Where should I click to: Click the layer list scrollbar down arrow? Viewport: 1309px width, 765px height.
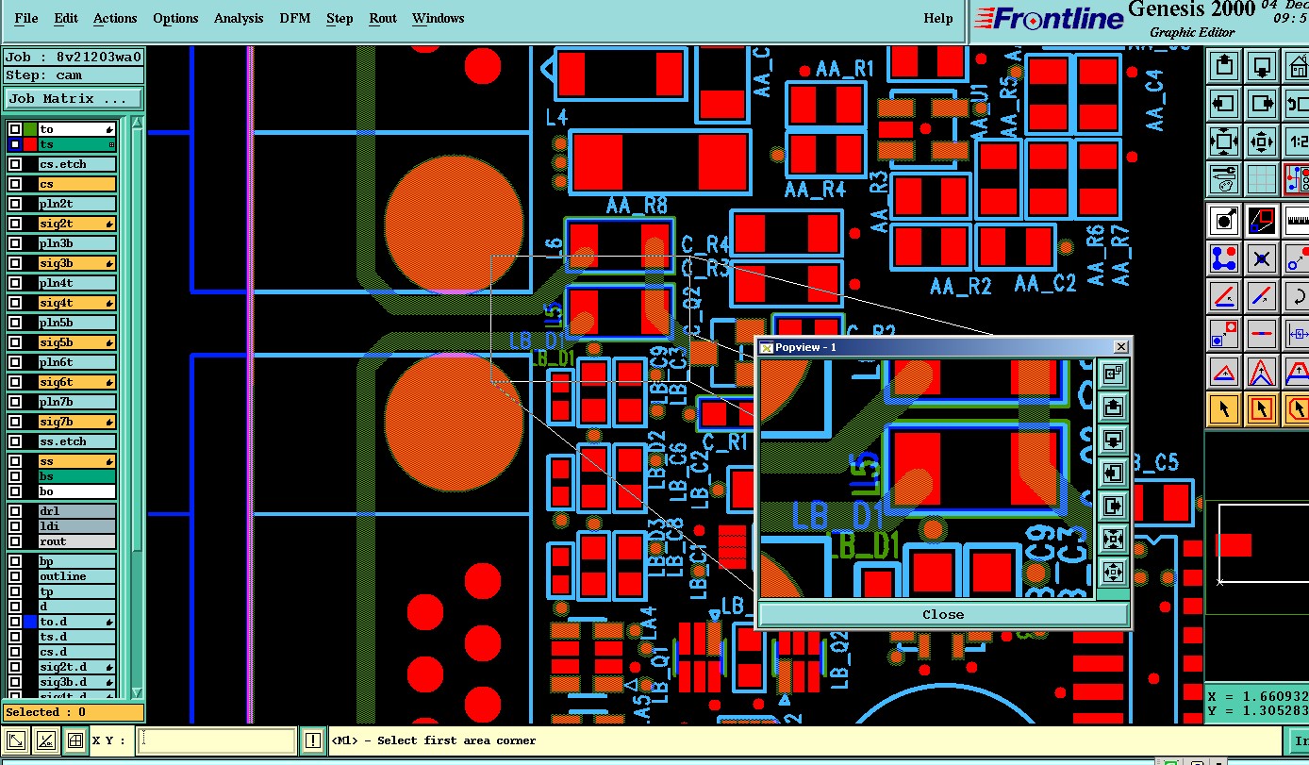137,691
